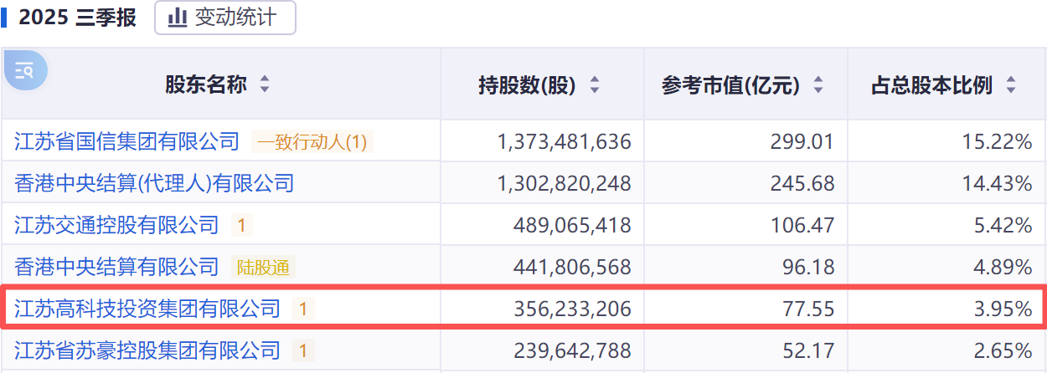Click the 陆股通 tag

tap(263, 268)
